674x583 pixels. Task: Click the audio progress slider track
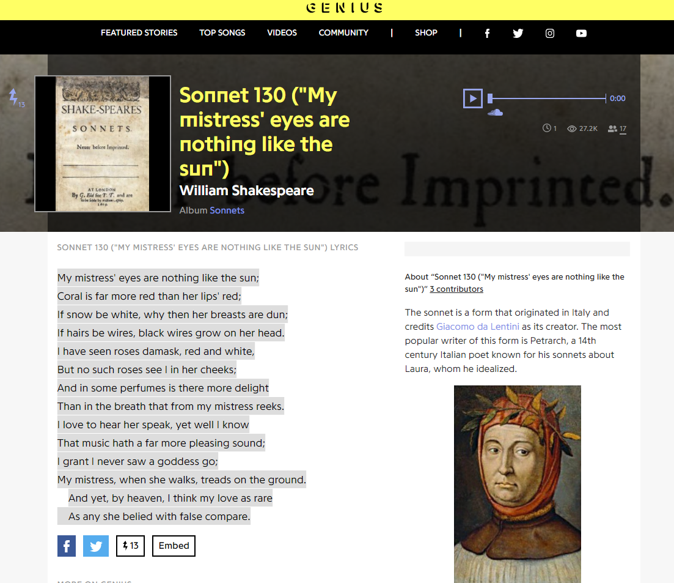546,98
